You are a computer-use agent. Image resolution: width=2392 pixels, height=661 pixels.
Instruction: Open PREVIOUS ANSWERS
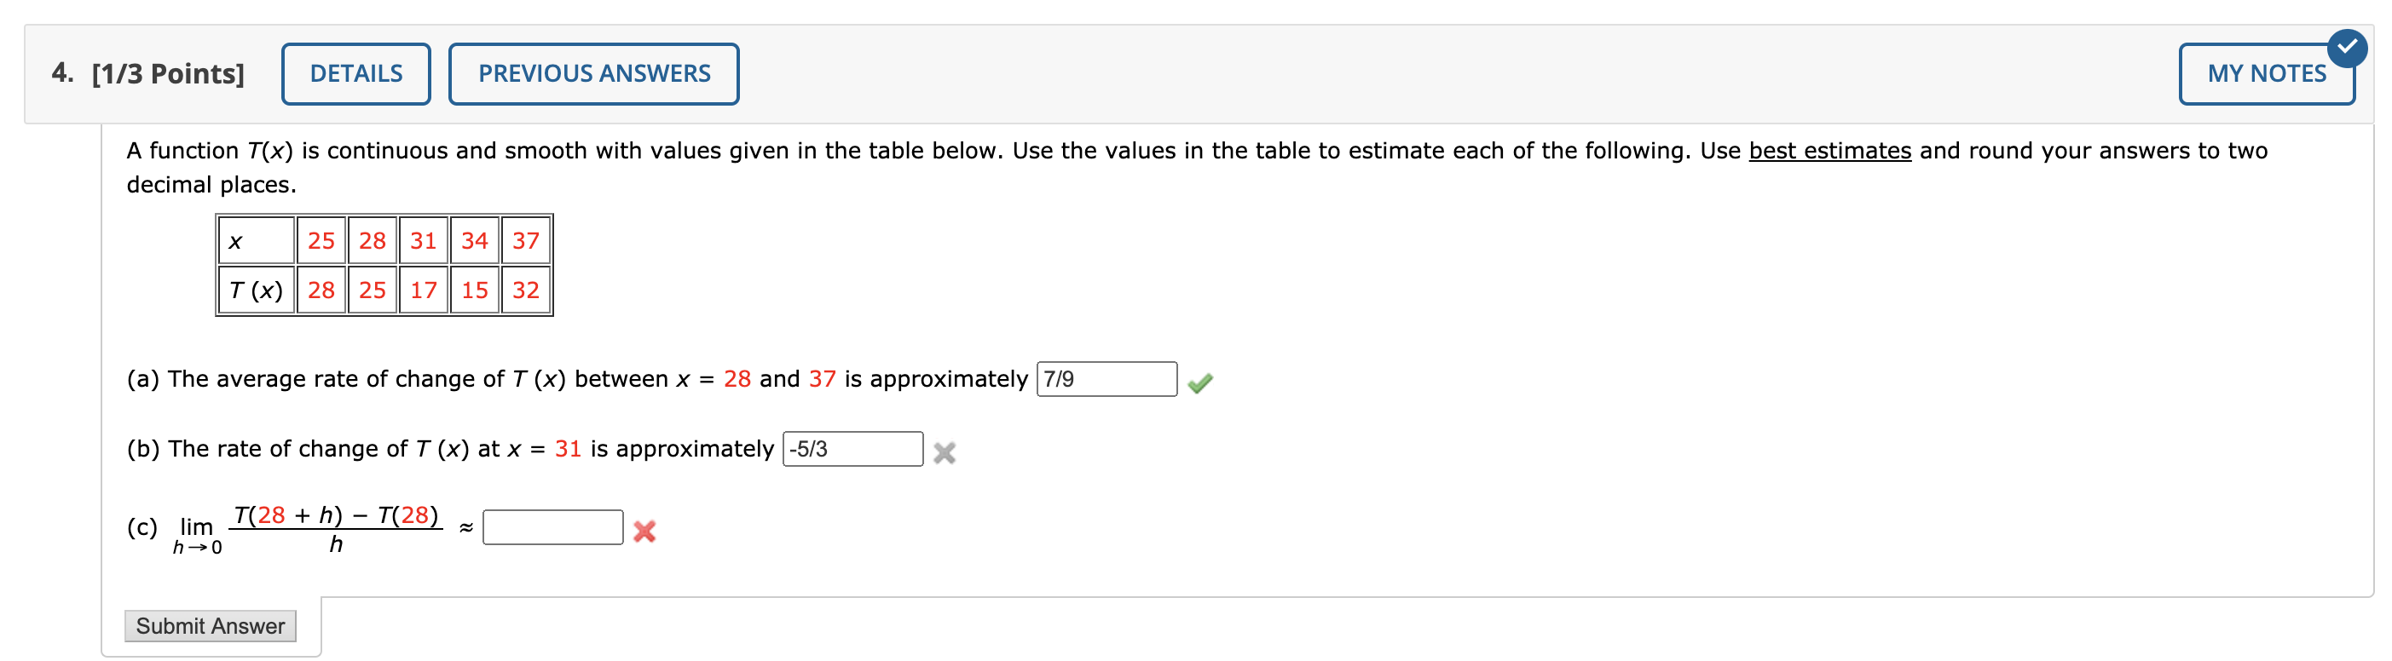pyautogui.click(x=593, y=73)
